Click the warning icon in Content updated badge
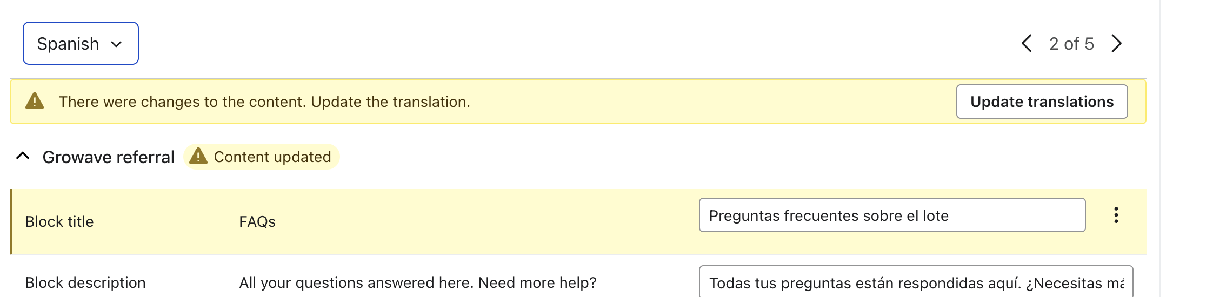 pyautogui.click(x=198, y=156)
